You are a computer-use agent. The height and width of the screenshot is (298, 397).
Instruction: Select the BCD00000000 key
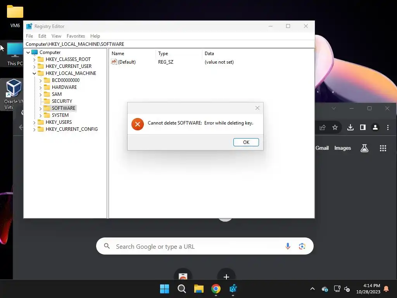point(66,80)
